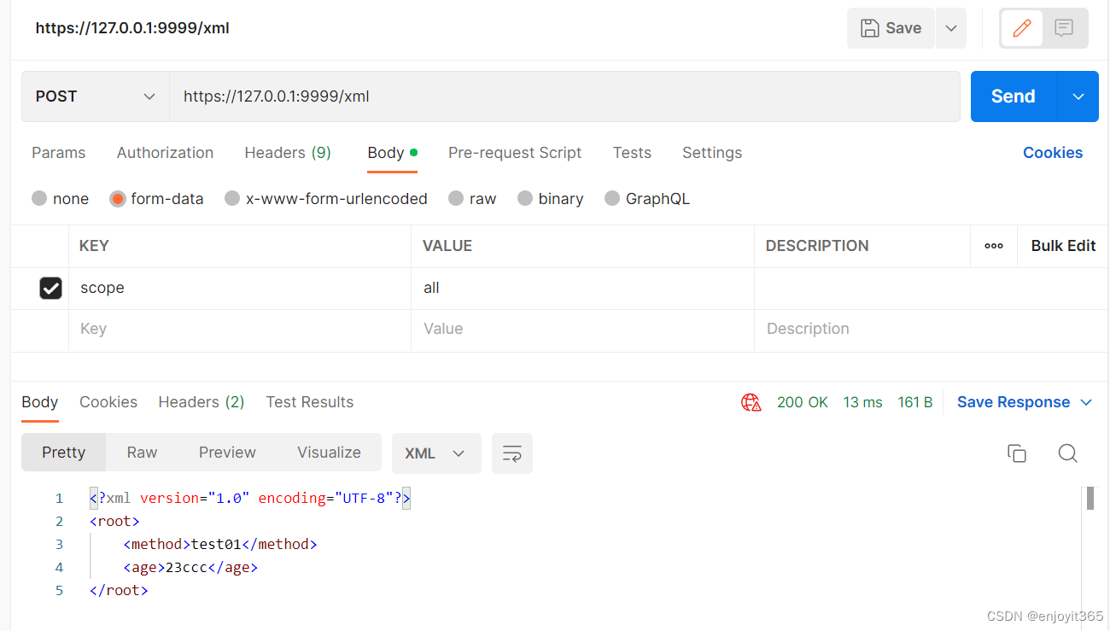The height and width of the screenshot is (631, 1116).
Task: Click the request title https://127.0.0.1:9999/xml
Action: pyautogui.click(x=132, y=28)
